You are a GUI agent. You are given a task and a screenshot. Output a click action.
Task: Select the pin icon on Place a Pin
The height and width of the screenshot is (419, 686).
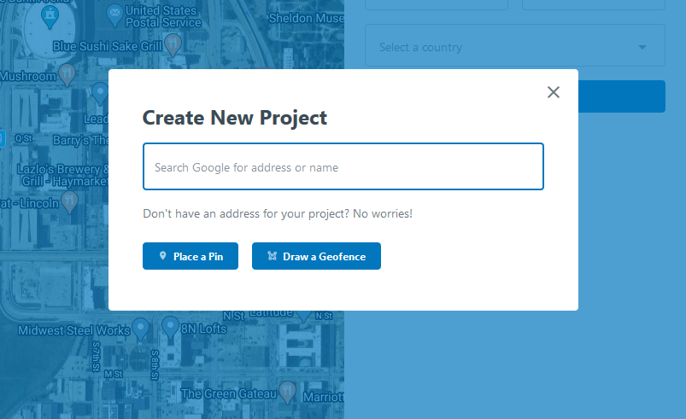click(163, 256)
